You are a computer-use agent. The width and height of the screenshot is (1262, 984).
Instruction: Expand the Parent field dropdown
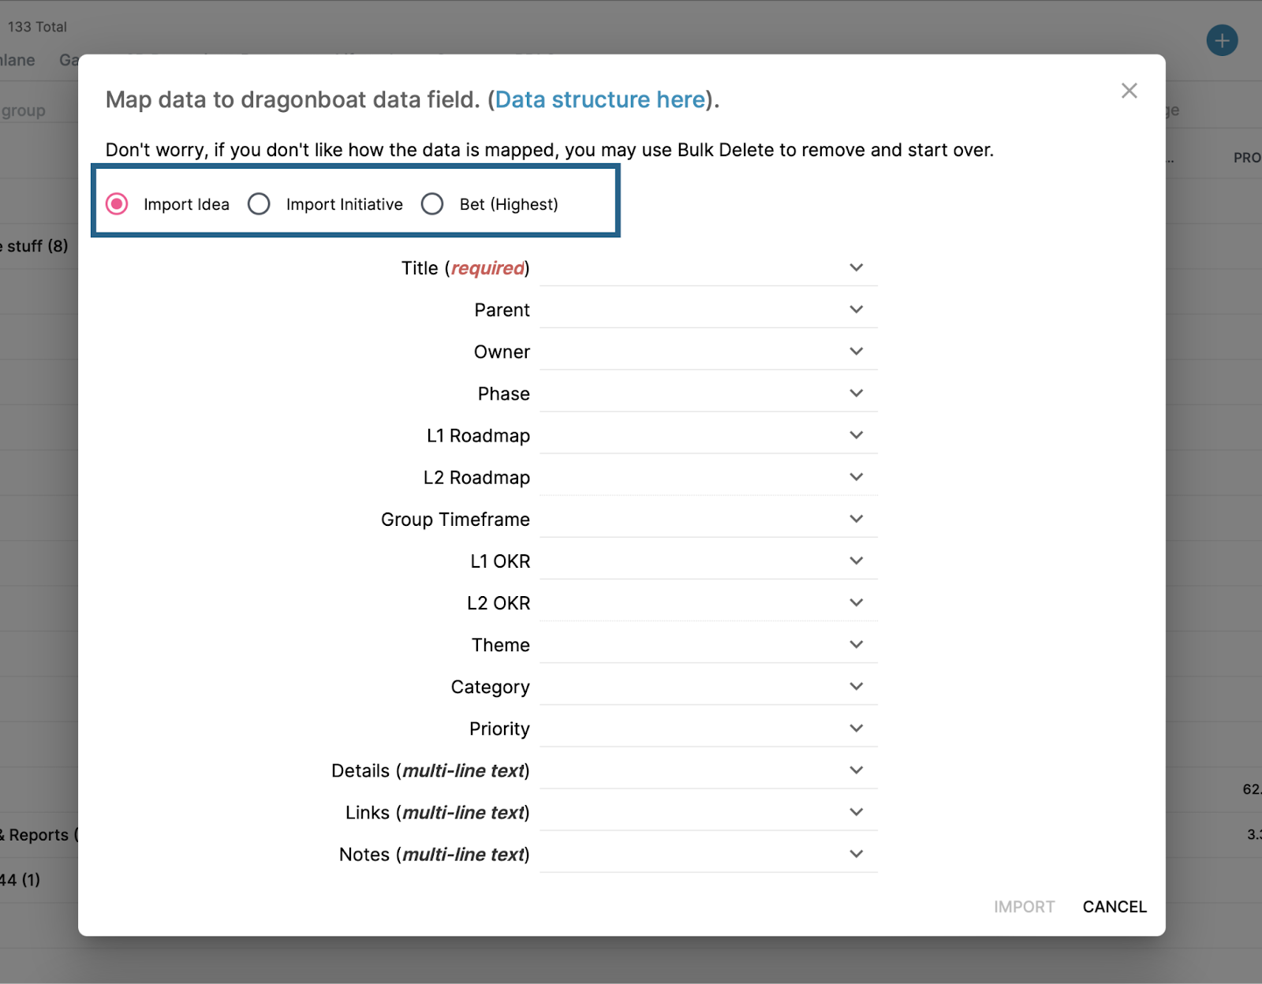[x=708, y=310]
